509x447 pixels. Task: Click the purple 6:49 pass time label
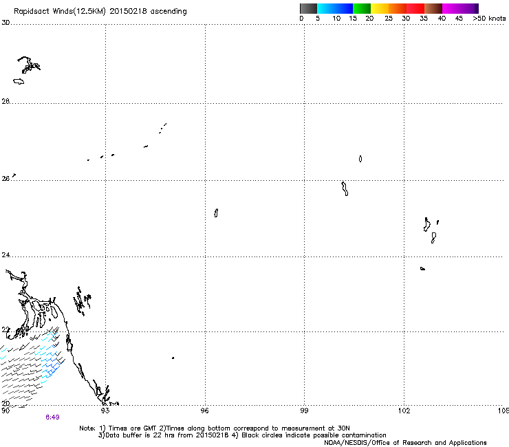52,417
